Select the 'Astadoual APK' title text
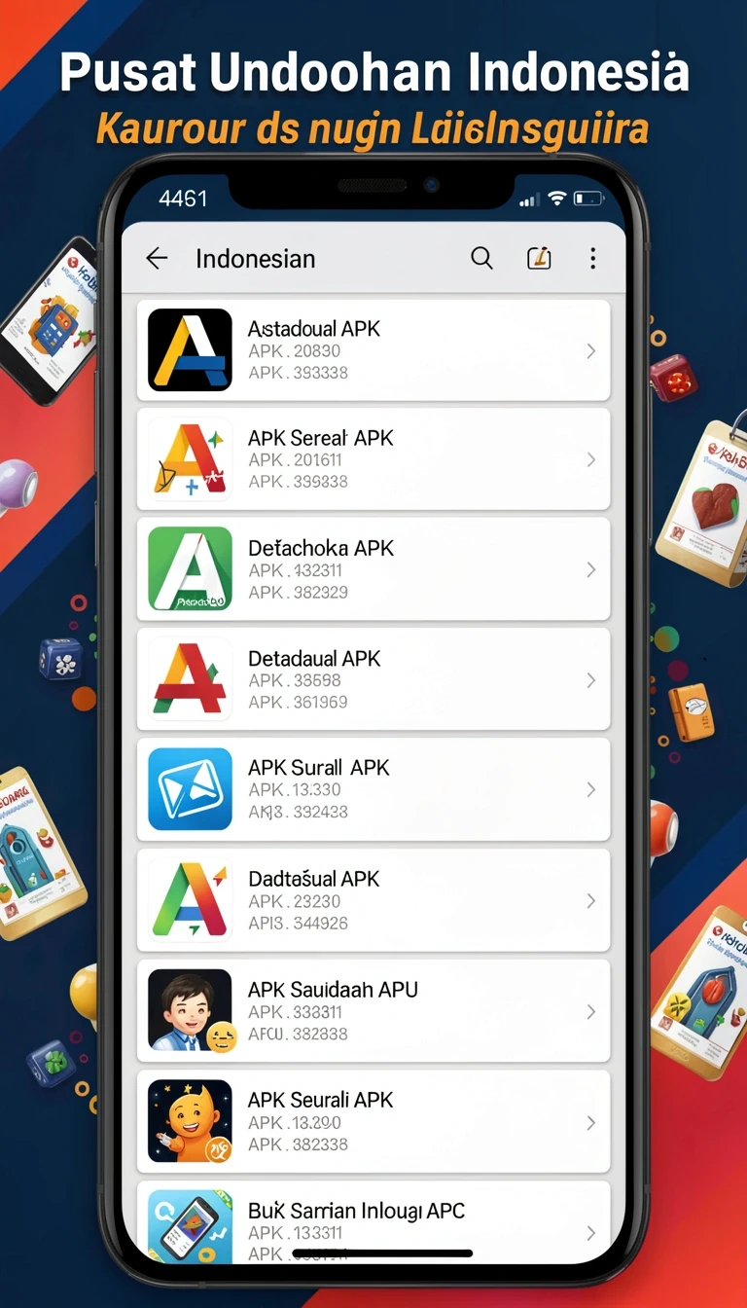This screenshot has width=747, height=1308. tap(313, 329)
